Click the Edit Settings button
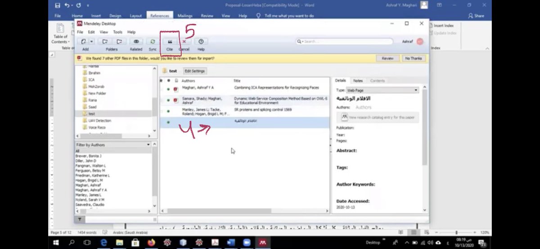This screenshot has width=540, height=249. [194, 71]
